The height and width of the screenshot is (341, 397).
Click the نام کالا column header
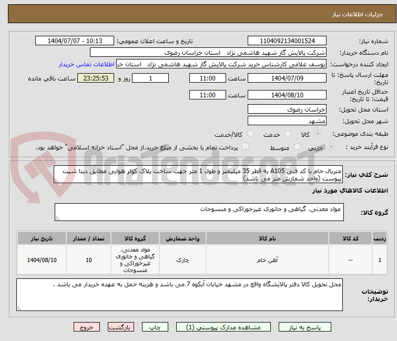[x=267, y=238]
